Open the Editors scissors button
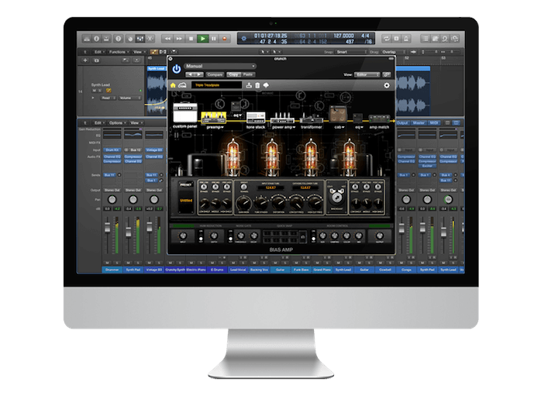This screenshot has width=541, height=406. point(150,39)
